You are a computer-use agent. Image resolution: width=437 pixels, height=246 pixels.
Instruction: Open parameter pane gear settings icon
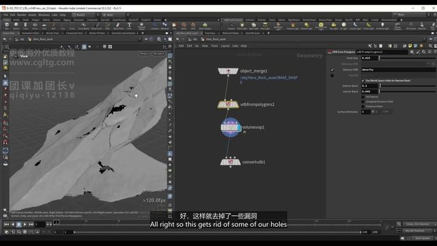412,52
